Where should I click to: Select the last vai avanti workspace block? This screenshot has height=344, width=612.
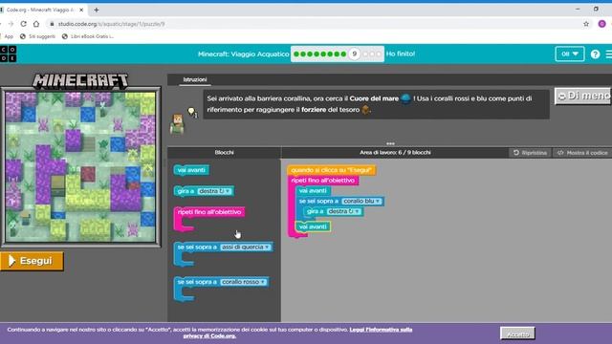tap(313, 226)
